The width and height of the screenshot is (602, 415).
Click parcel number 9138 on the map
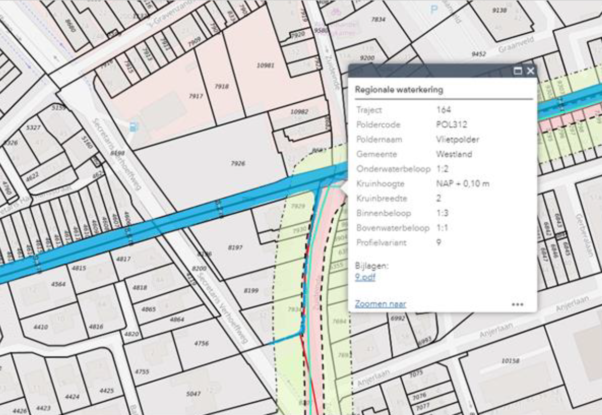pos(499,10)
